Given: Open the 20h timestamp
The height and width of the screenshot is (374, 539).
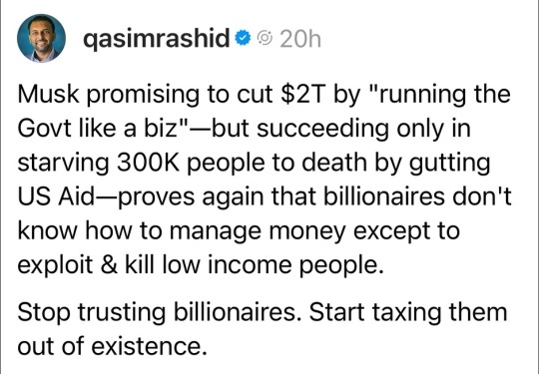Looking at the screenshot, I should click(300, 39).
